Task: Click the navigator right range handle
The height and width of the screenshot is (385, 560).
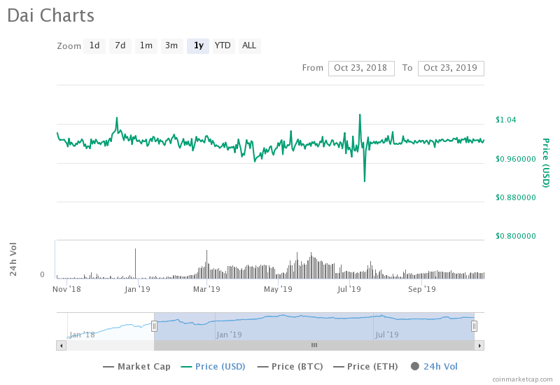Action: click(474, 326)
